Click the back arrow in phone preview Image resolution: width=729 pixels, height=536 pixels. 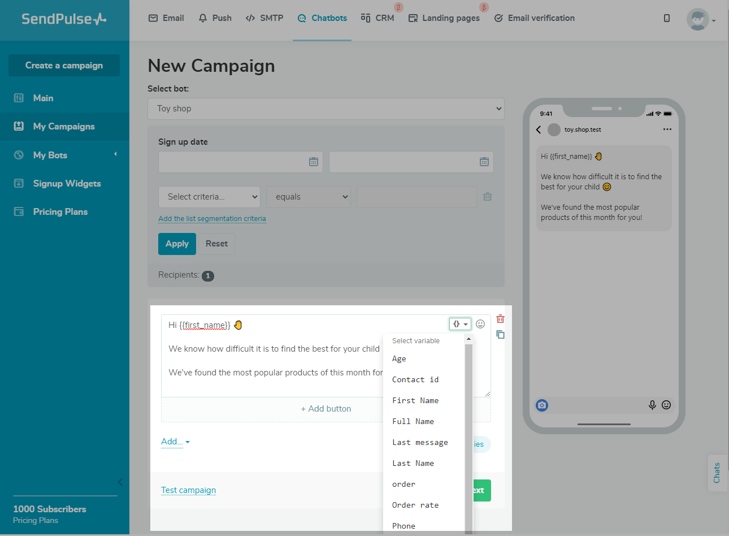[x=539, y=129]
